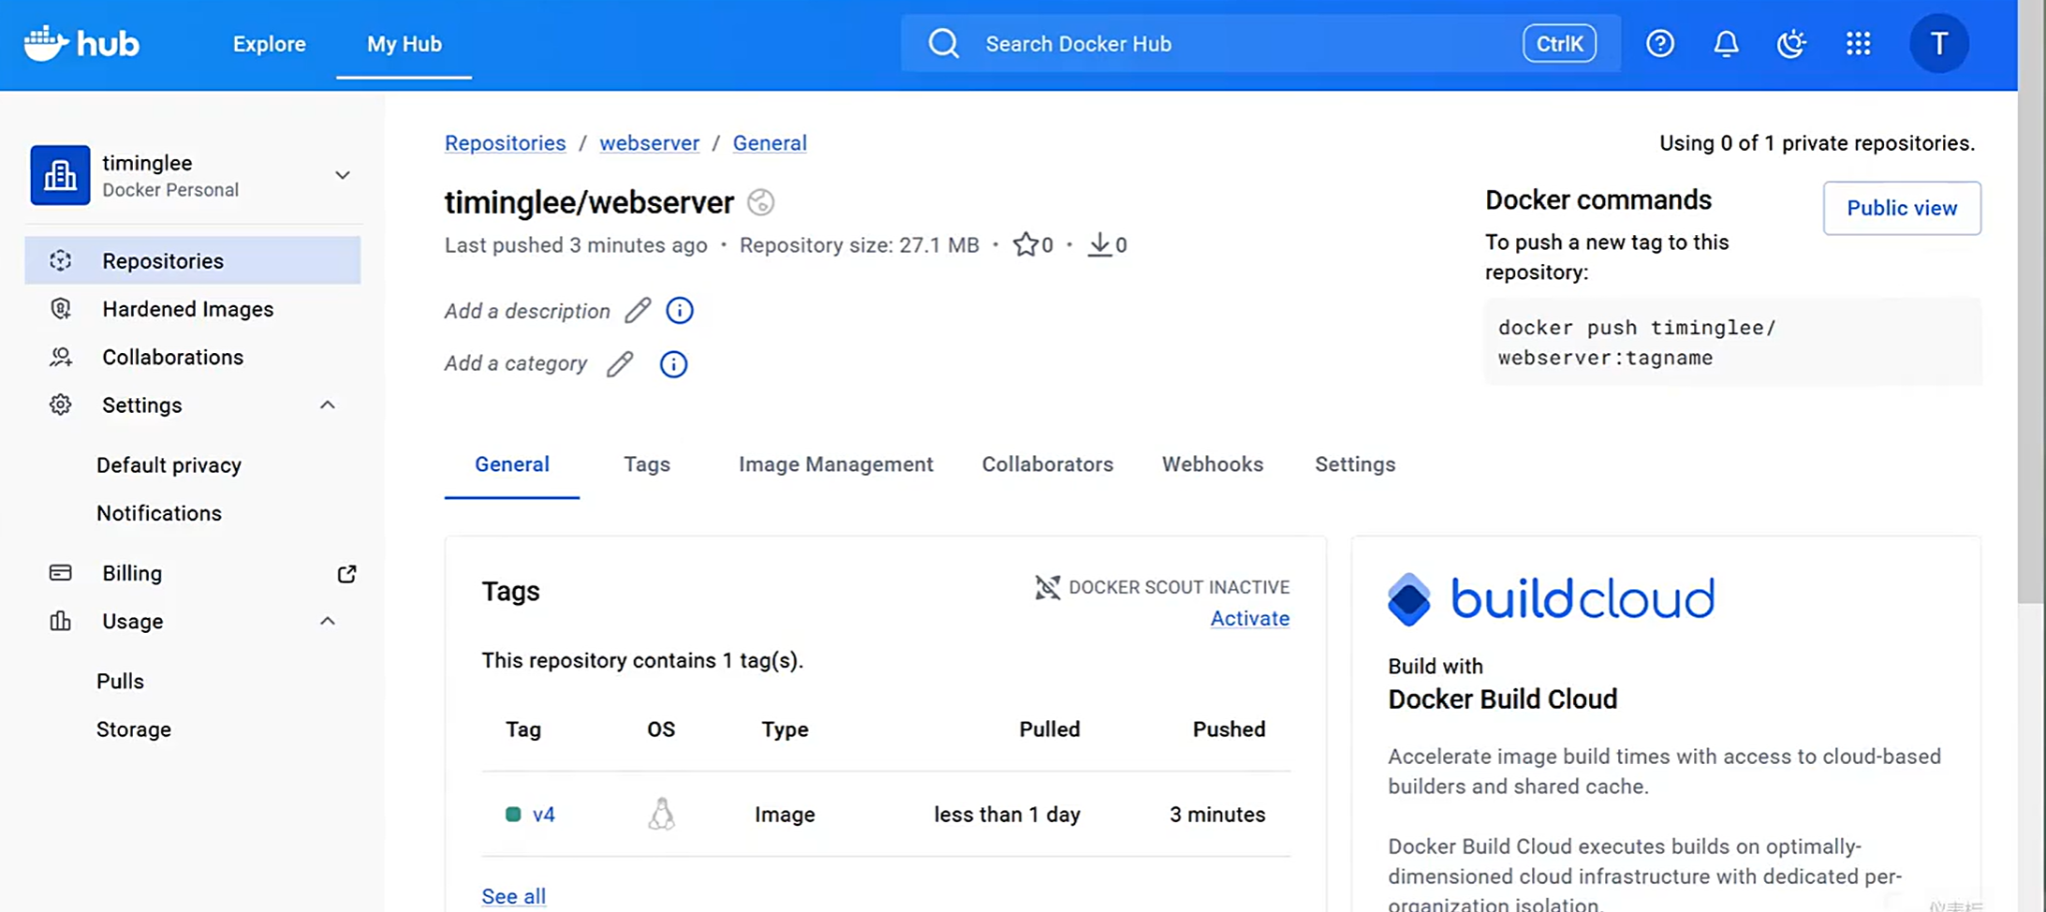Click the CtrlK shortcut badge

pyautogui.click(x=1559, y=43)
